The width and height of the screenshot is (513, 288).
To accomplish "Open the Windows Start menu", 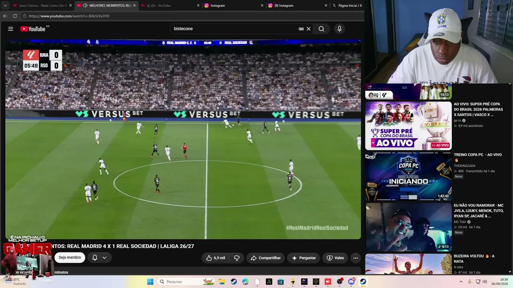I will (x=150, y=282).
